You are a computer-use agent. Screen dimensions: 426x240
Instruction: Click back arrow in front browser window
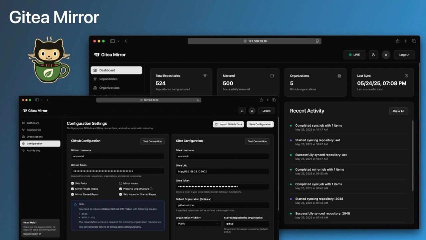pos(48,100)
